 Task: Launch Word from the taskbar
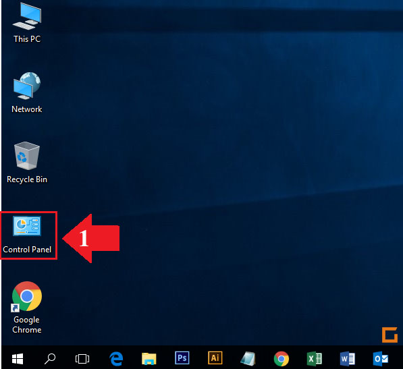click(348, 358)
